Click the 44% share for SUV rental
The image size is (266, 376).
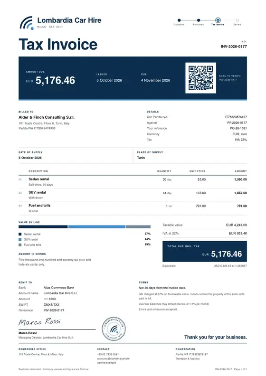point(148,239)
